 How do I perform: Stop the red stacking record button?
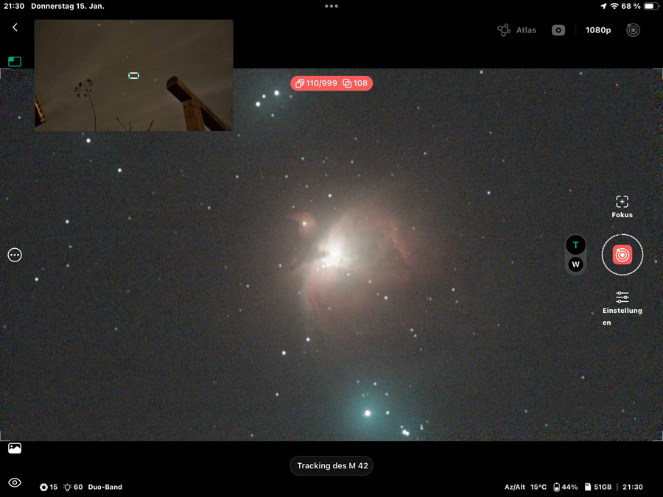(622, 255)
